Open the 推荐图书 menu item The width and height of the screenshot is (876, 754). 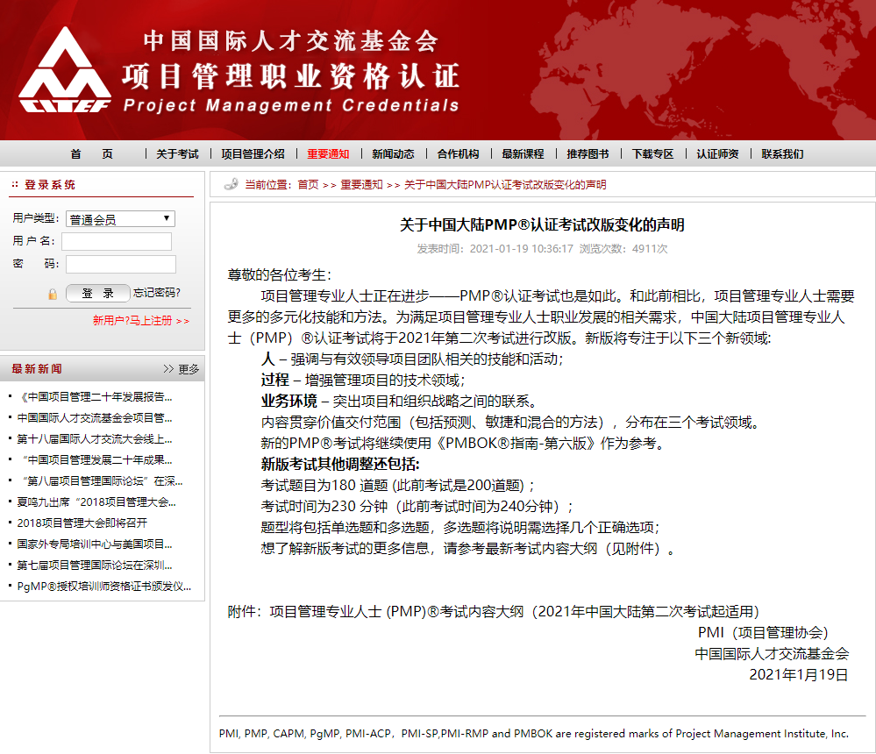point(588,154)
